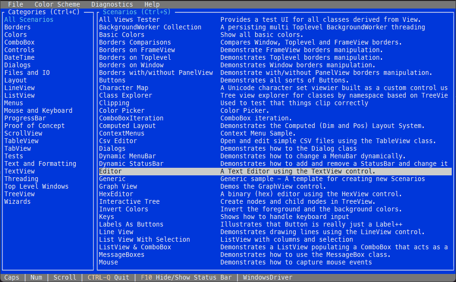Select the Borders Comparisons scenario
The width and height of the screenshot is (456, 282).
click(135, 42)
